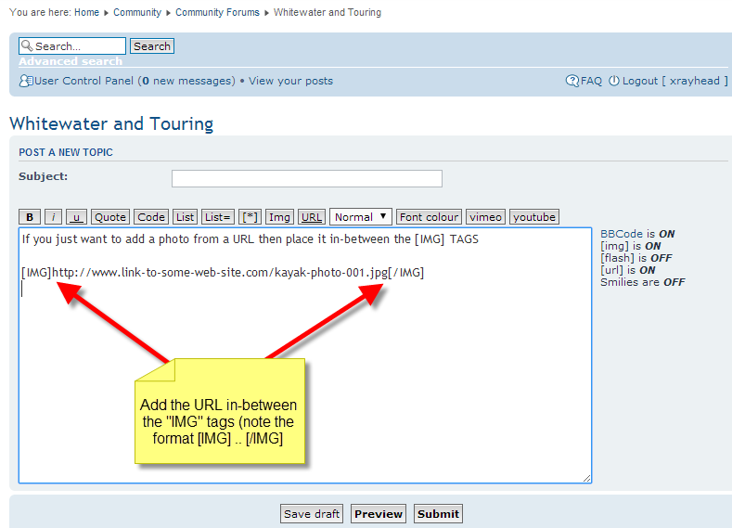
Task: Click the "POST A NEW TOPIC" heading
Action: point(65,152)
